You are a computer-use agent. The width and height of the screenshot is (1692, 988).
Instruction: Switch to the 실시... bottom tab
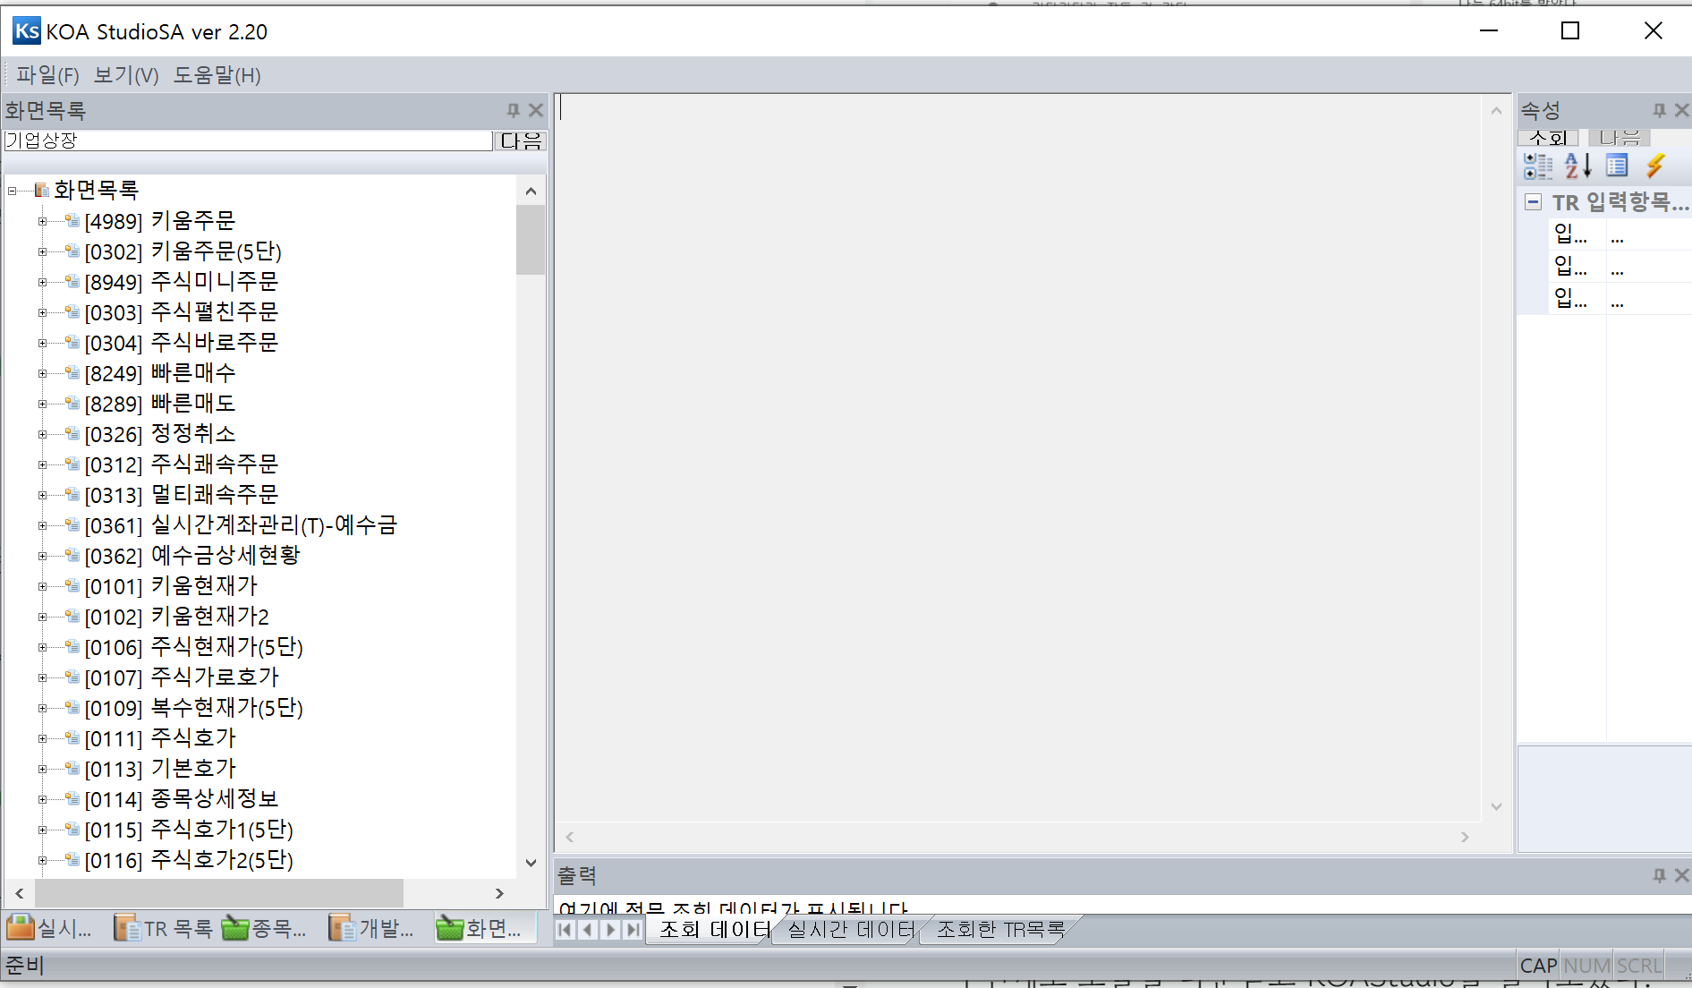click(49, 929)
